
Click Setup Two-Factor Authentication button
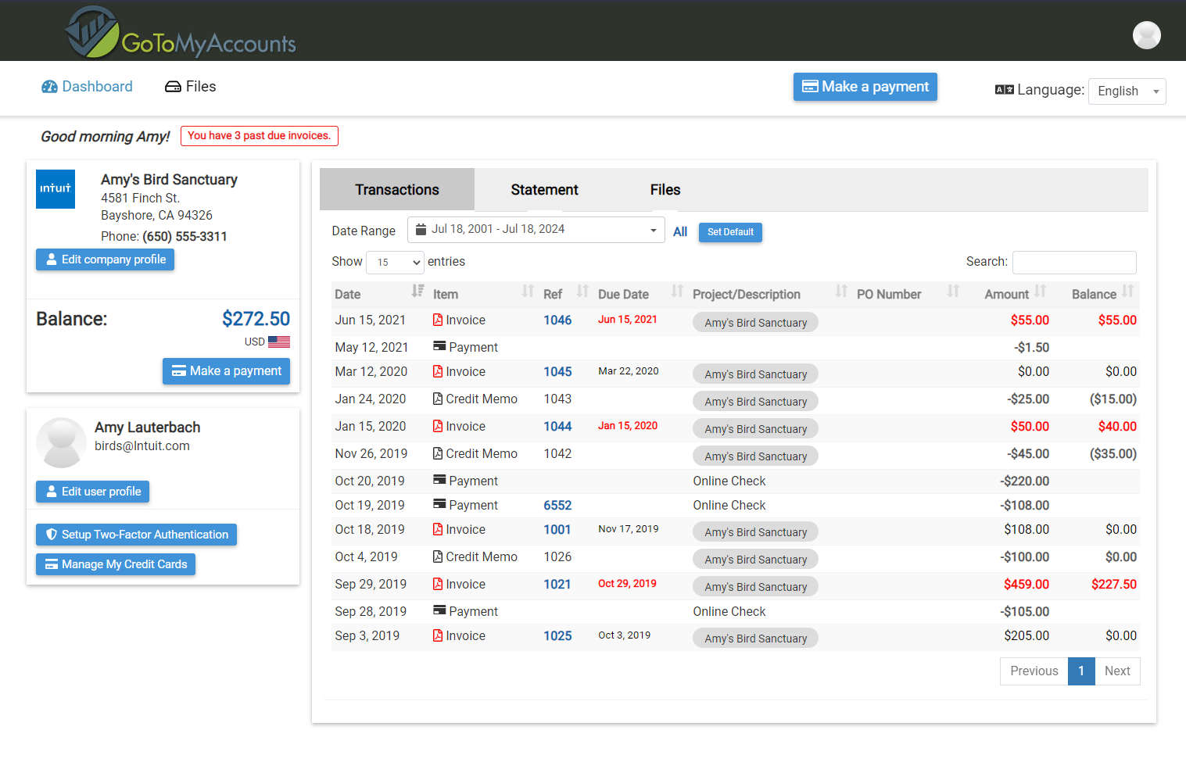click(137, 535)
